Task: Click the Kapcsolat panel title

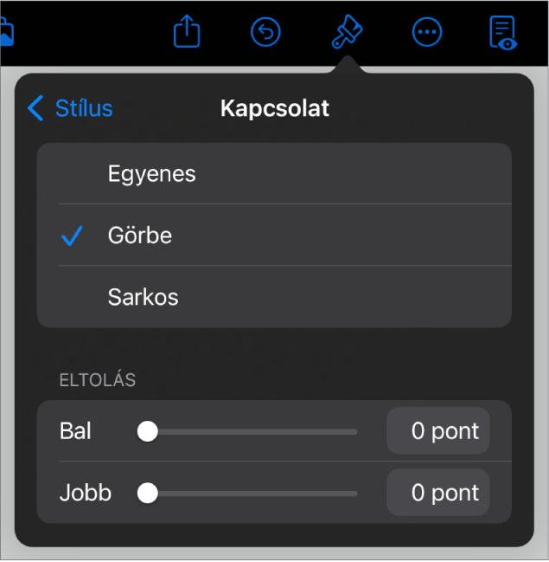Action: [x=275, y=108]
